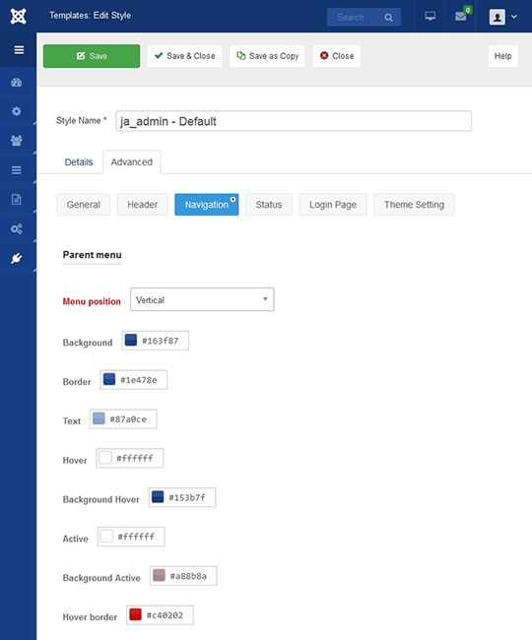Select the Advanced tab

click(131, 162)
